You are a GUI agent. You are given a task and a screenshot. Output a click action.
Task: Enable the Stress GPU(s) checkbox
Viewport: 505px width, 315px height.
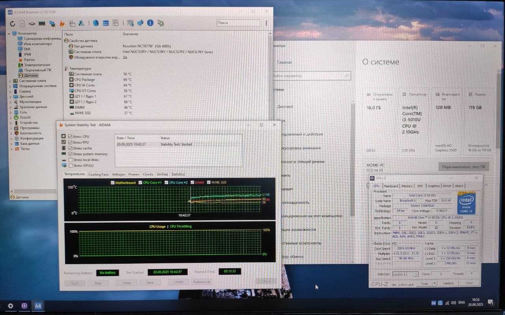point(70,166)
